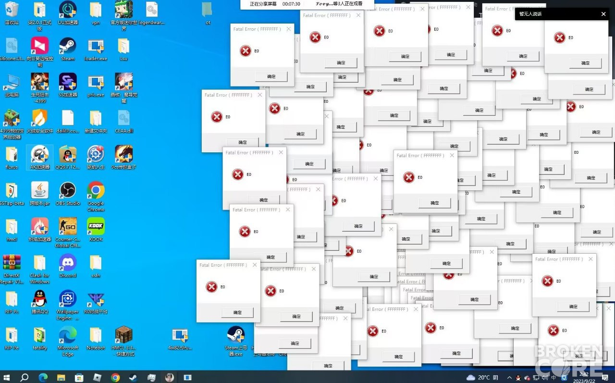Viewport: 615px width, 383px height.
Task: Close the 暂无人说话 notification banner
Action: pyautogui.click(x=603, y=14)
